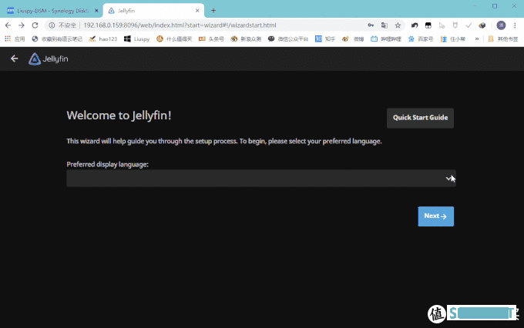Go back using browser back arrow
This screenshot has height=328, width=524.
(x=8, y=25)
